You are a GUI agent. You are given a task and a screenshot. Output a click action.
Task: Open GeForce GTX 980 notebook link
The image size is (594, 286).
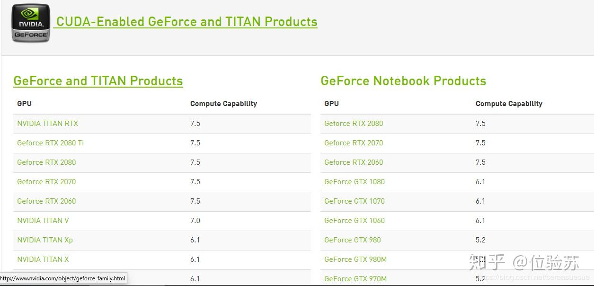pos(352,240)
